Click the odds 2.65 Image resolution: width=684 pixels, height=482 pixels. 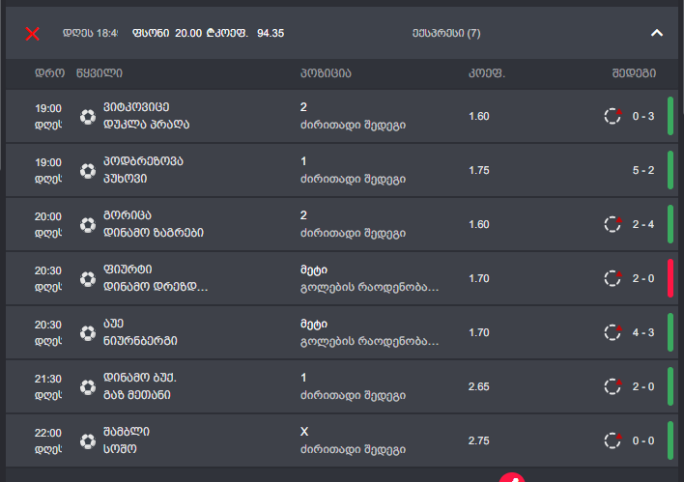(x=478, y=386)
